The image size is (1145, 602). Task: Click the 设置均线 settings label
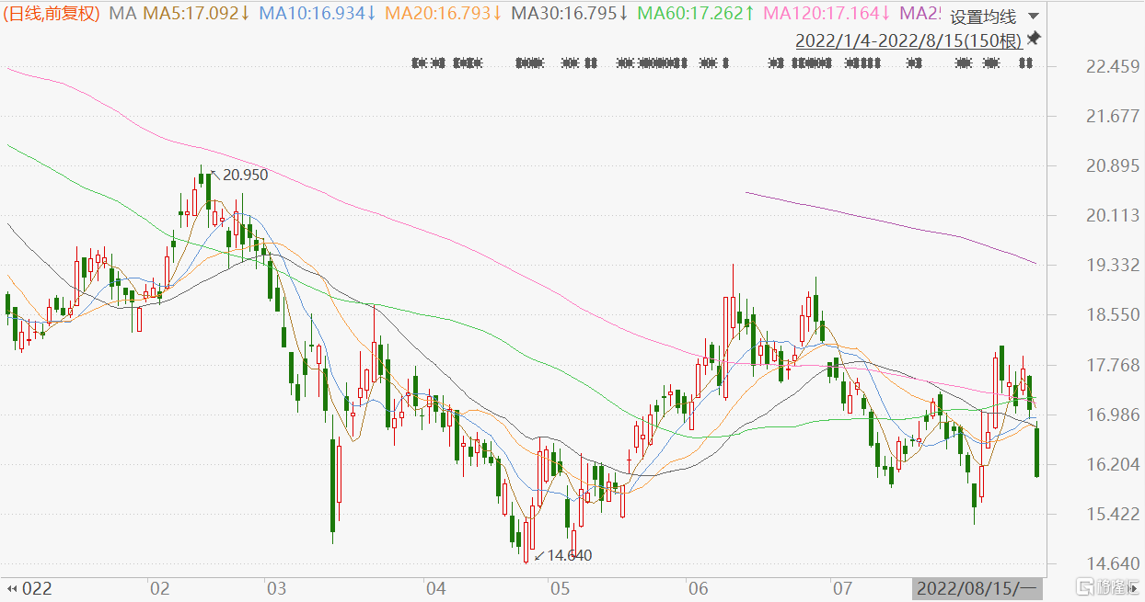(x=982, y=17)
